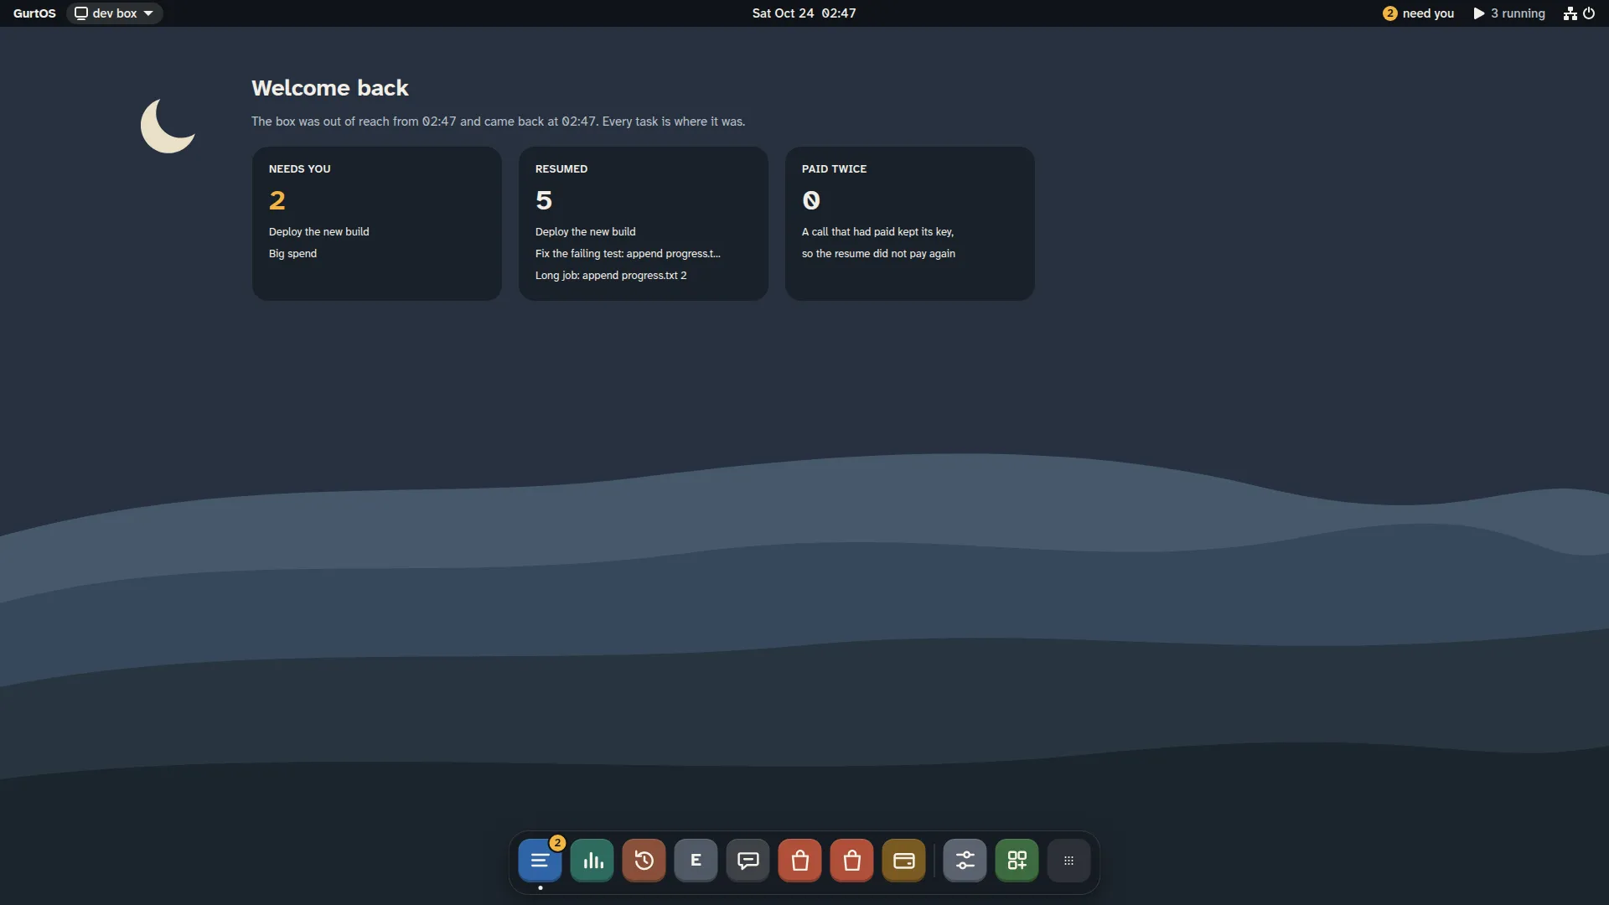Open the shopping bag icon beside the chat icon
The height and width of the screenshot is (905, 1609).
(800, 861)
